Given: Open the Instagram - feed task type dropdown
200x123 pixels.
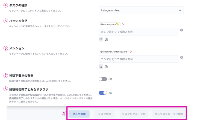Looking at the screenshot, I should 141,10.
